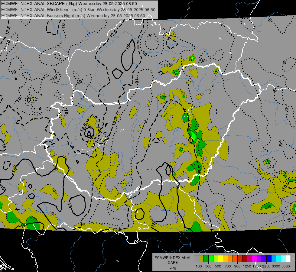Click the CAPE label in the legend
Viewport: 296px width, 272px height.
coord(173,263)
